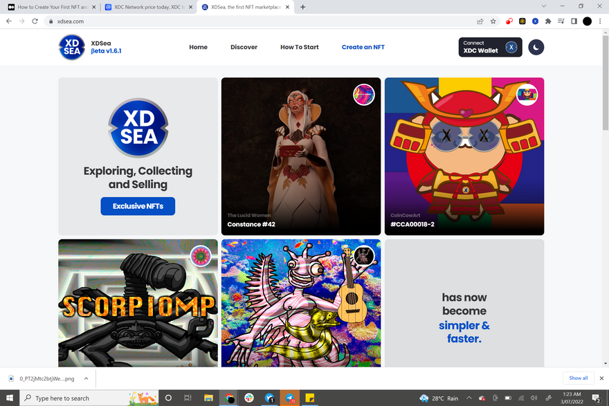609x406 pixels.
Task: Open Sticky Notes from the taskbar
Action: coord(309,398)
